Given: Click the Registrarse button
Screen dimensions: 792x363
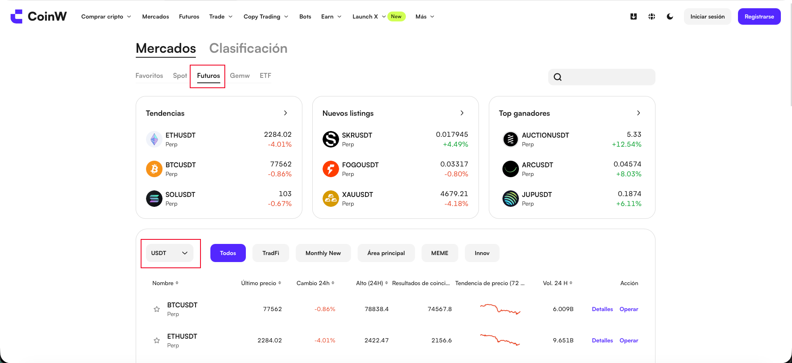Looking at the screenshot, I should (x=759, y=16).
